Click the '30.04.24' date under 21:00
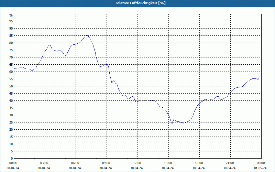Image resolution: width=275 pixels, height=172 pixels. (x=229, y=168)
